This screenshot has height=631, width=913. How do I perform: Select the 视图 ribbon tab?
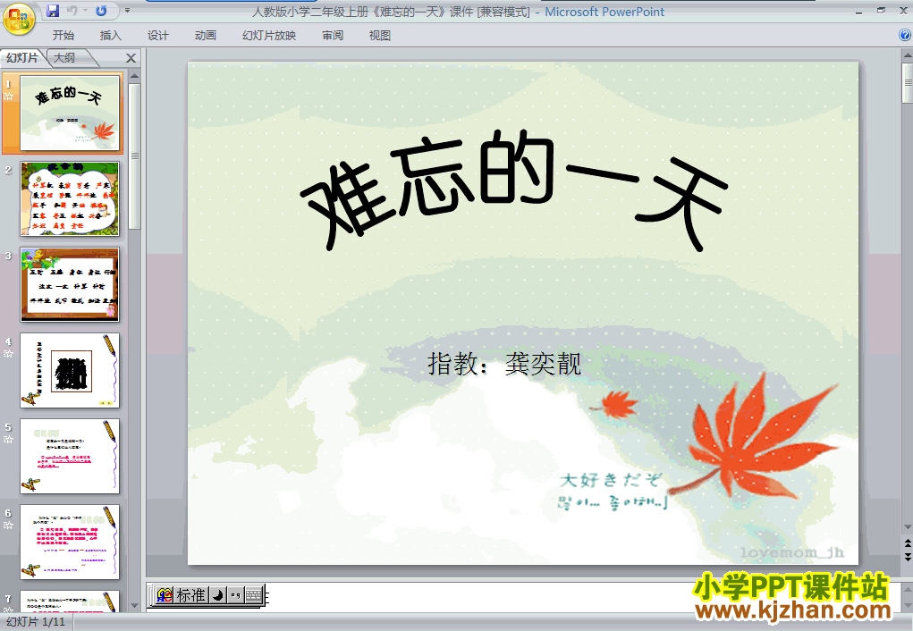click(380, 36)
